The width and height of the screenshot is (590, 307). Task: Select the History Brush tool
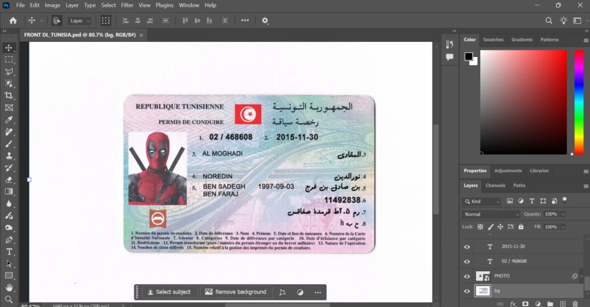pyautogui.click(x=9, y=168)
